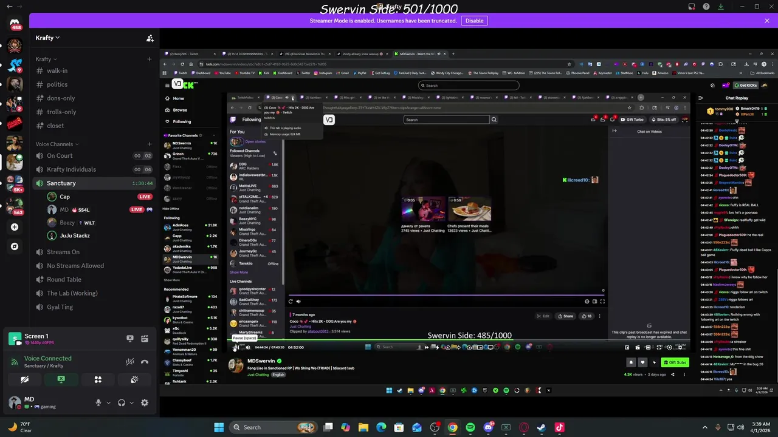Open Sanctuary voice channel

coord(94,183)
